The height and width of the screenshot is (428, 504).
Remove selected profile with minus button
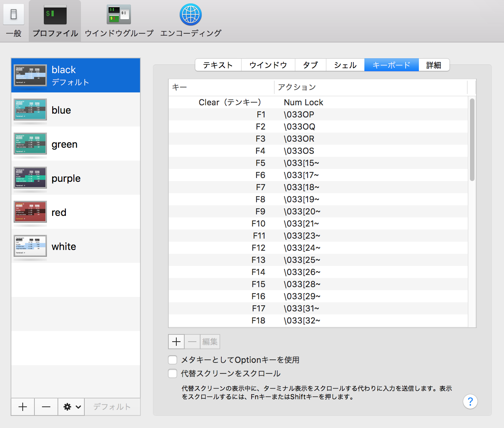click(46, 407)
